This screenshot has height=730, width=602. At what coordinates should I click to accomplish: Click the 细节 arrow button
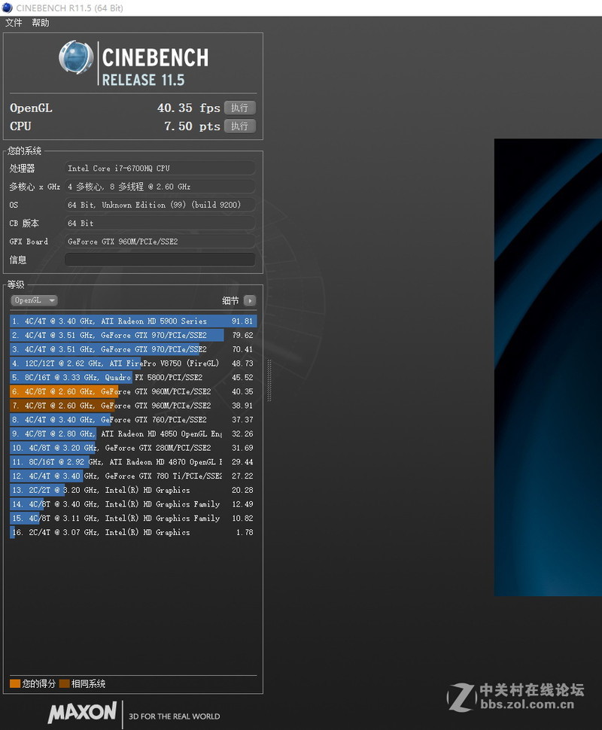click(249, 300)
